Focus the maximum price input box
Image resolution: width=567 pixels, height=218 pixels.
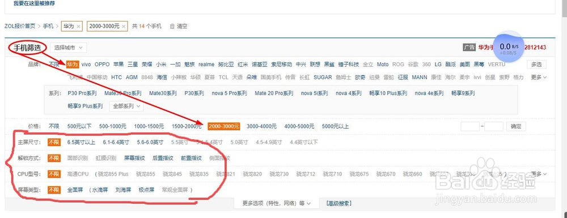494,126
